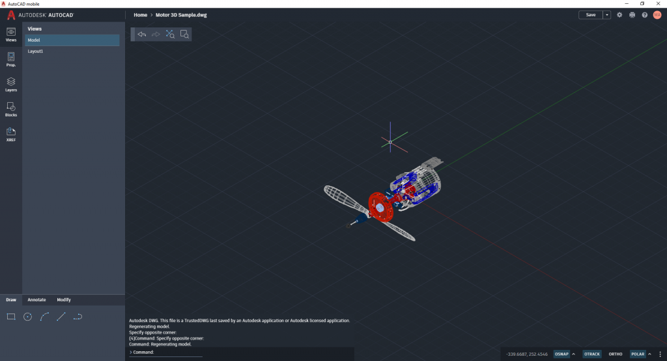
Task: Open the MA user account avatar
Action: (657, 15)
